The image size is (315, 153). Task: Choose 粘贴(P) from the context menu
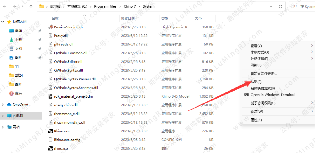pyautogui.click(x=256, y=82)
